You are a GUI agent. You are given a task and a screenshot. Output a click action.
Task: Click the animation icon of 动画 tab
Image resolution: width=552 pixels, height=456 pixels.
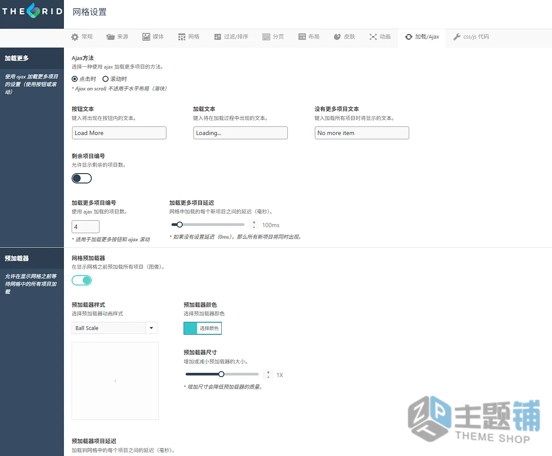373,37
